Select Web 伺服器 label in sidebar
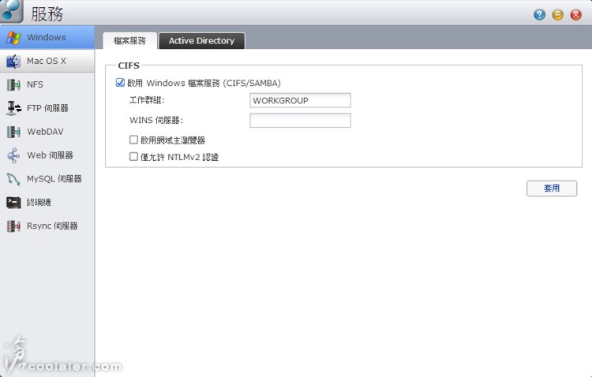Viewport: 592px width, 377px height. coord(50,155)
